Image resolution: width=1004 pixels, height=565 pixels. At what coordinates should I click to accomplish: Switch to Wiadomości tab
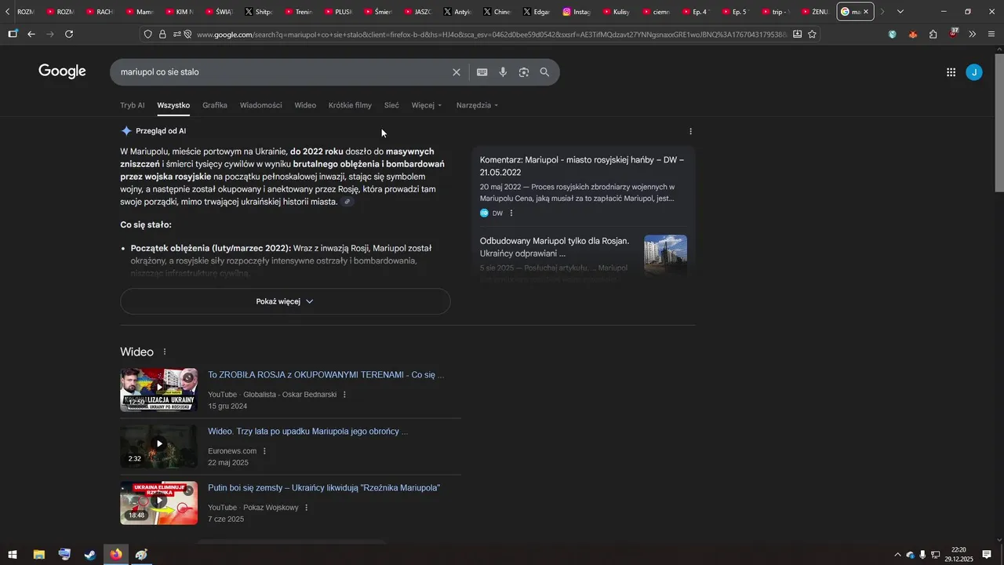(261, 105)
